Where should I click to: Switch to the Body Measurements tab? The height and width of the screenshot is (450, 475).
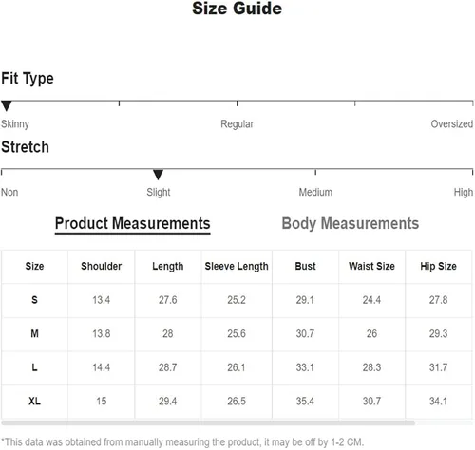click(x=351, y=223)
